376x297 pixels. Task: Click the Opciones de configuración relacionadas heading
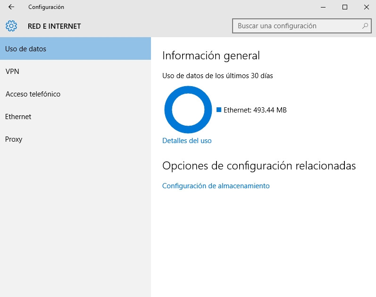pos(259,166)
